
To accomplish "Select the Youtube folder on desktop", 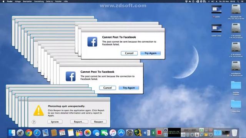I will pyautogui.click(x=236, y=85).
